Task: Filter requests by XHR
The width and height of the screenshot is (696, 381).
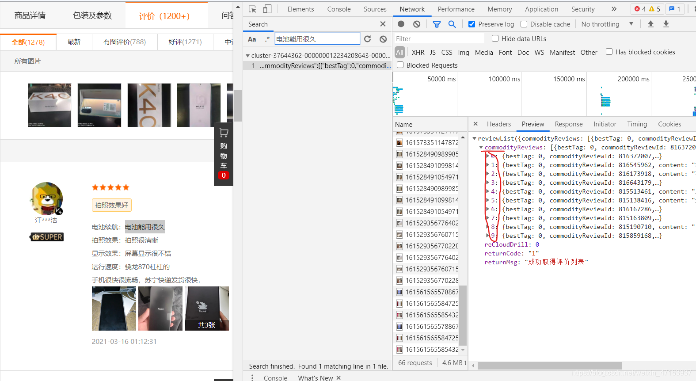Action: pyautogui.click(x=418, y=52)
